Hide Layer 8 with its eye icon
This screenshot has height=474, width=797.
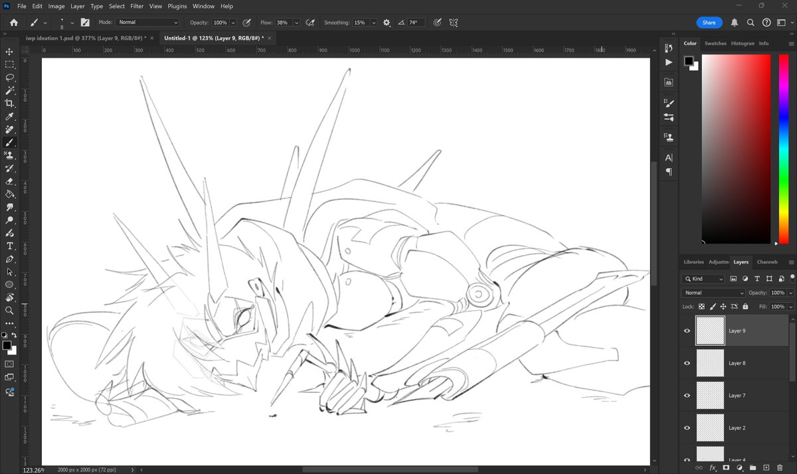click(687, 363)
